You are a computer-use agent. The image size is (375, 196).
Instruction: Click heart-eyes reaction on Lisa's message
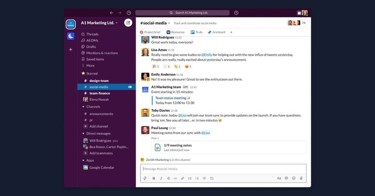pos(188,66)
